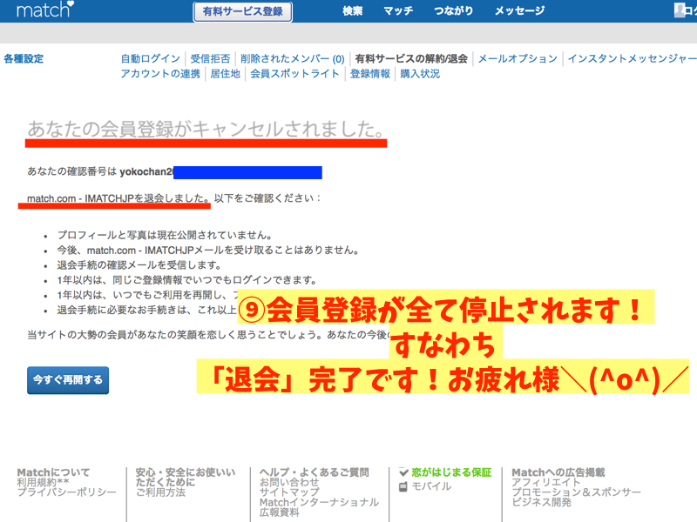Open 削除されたメンバー (0) link
The image size is (697, 522).
pos(293,58)
